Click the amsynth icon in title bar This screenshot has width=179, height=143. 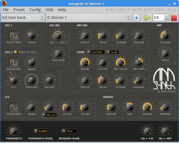[4, 3]
